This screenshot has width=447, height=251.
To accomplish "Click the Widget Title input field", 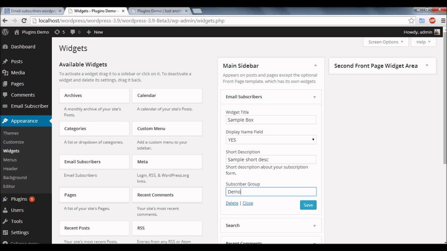I will (271, 120).
